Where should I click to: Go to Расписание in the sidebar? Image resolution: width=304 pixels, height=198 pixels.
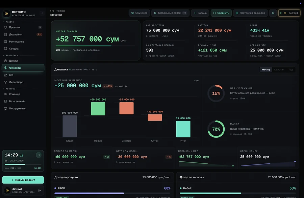click(23, 42)
